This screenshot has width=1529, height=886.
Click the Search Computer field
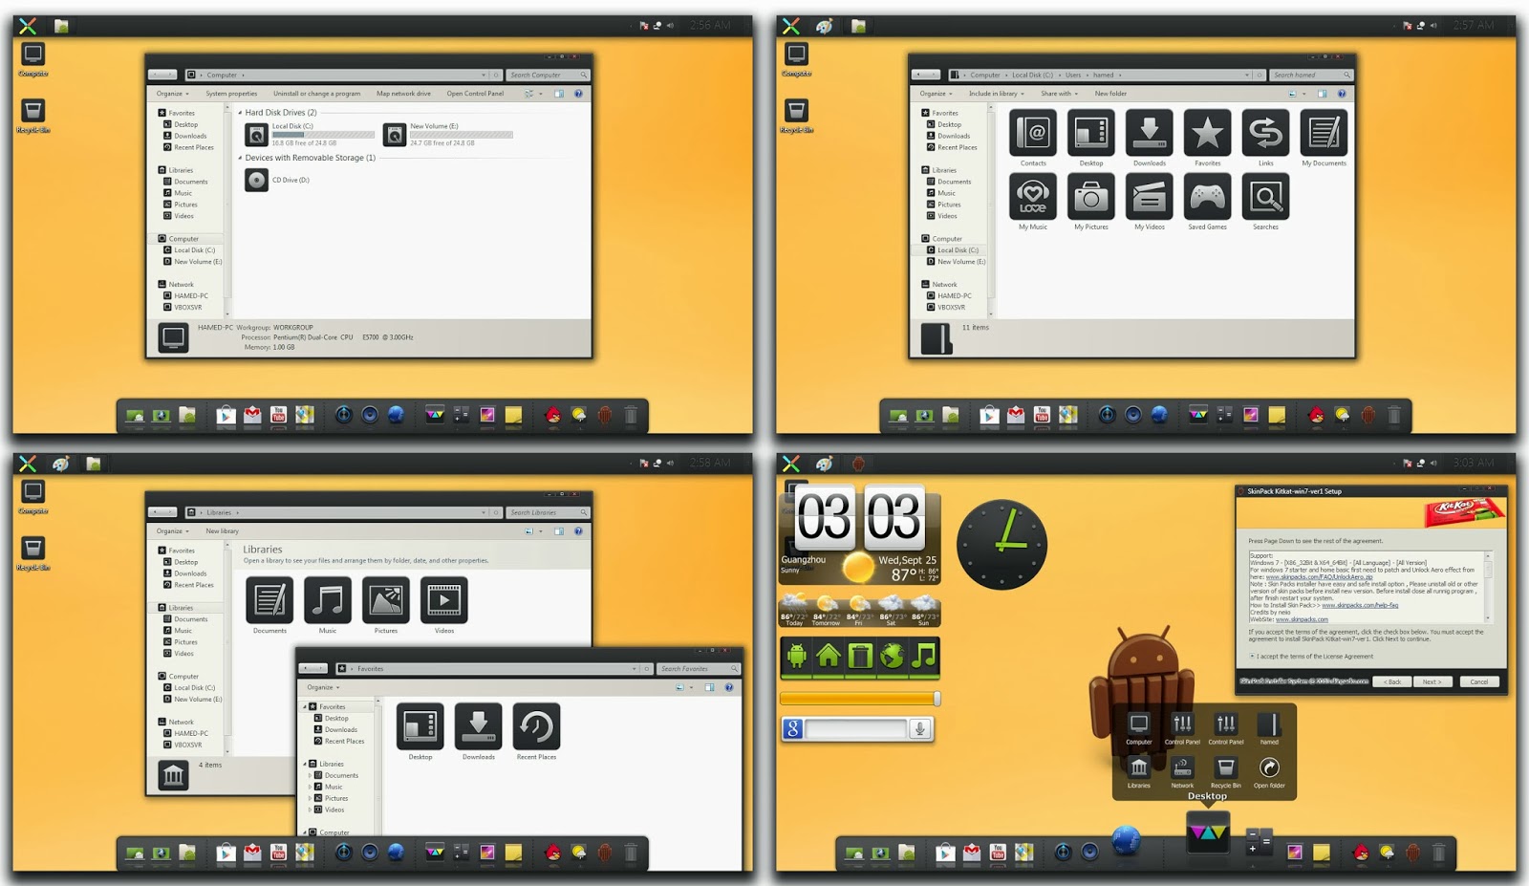point(549,75)
